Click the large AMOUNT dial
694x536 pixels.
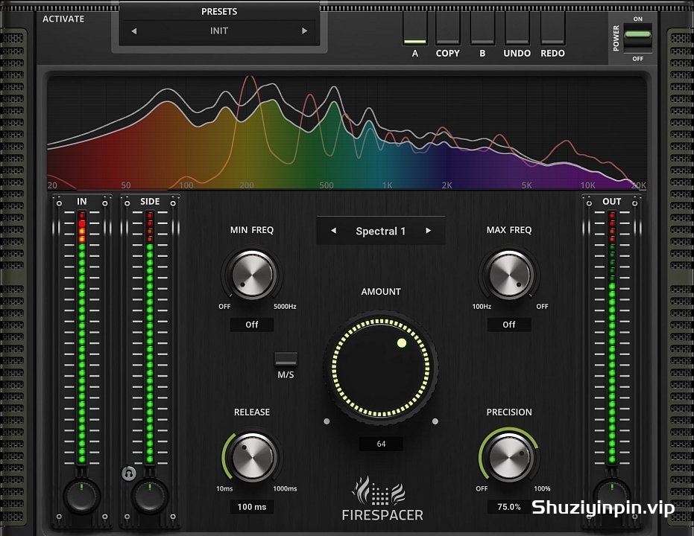tap(381, 368)
